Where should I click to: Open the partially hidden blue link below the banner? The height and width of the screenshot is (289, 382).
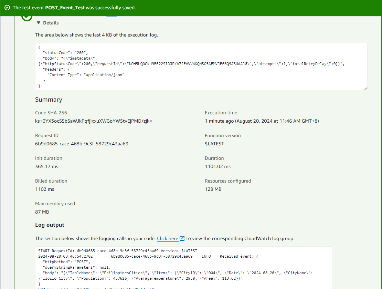(x=112, y=15)
